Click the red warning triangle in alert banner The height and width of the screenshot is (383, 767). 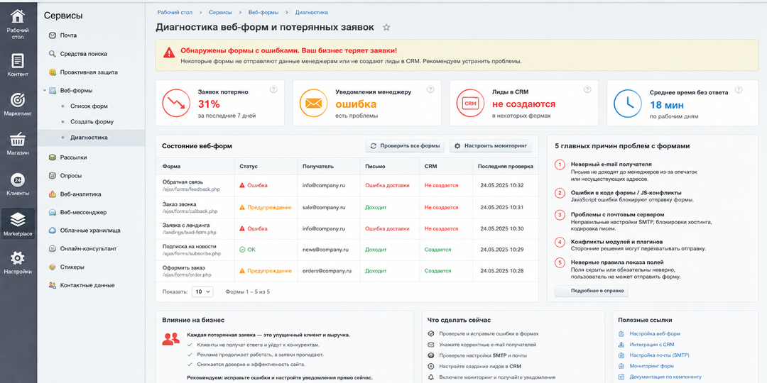pyautogui.click(x=169, y=52)
